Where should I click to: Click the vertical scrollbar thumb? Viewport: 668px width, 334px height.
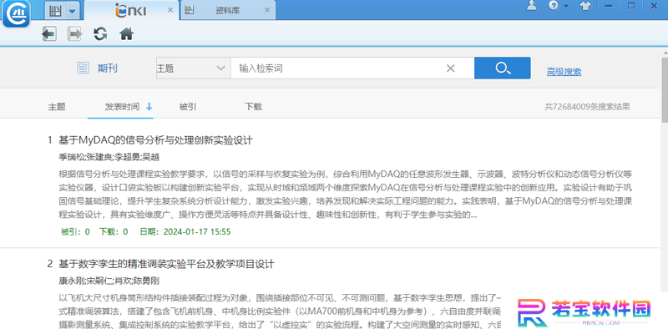(x=665, y=89)
